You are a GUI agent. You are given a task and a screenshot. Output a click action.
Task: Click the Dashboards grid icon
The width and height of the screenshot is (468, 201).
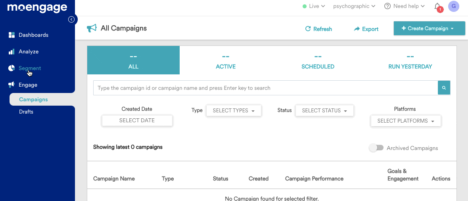pyautogui.click(x=12, y=35)
